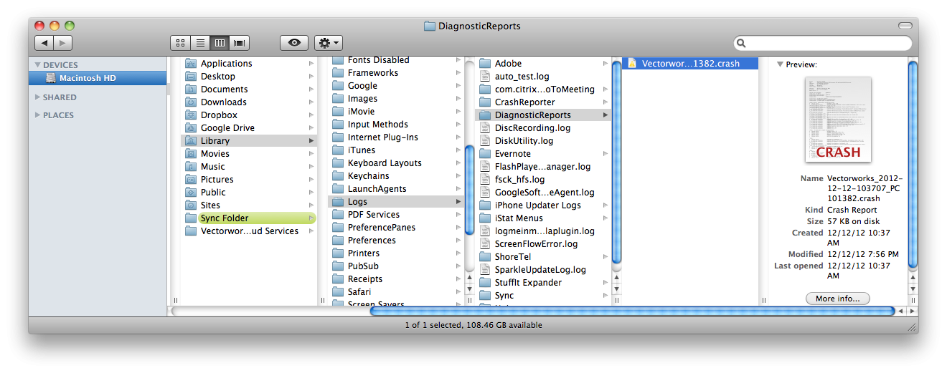Switch to icon view
The image size is (947, 373).
(x=180, y=43)
